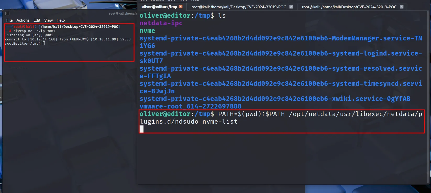Click the 'listening on [any] 9001' line
This screenshot has height=193, width=431.
[33, 35]
